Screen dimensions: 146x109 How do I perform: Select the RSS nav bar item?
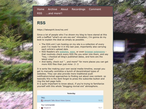pos(39,13)
